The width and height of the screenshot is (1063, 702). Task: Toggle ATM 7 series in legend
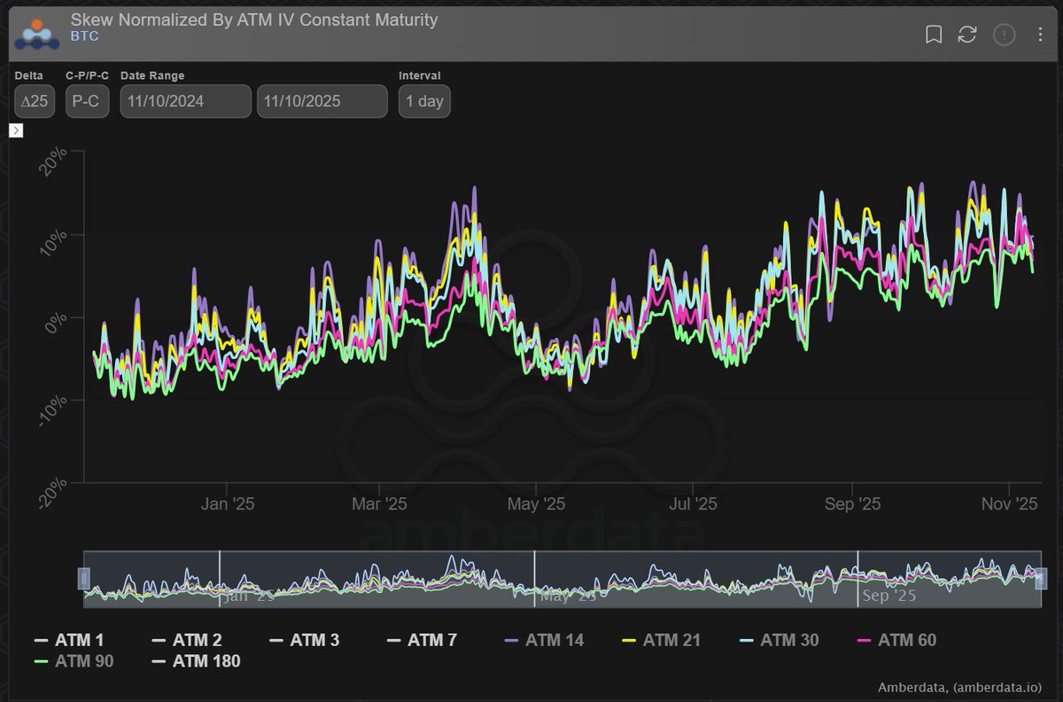point(422,639)
